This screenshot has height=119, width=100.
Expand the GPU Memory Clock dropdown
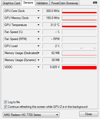38,18
